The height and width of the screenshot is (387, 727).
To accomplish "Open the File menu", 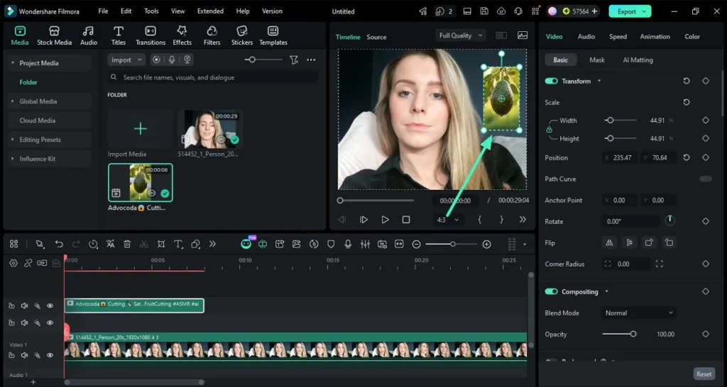I will click(x=103, y=11).
